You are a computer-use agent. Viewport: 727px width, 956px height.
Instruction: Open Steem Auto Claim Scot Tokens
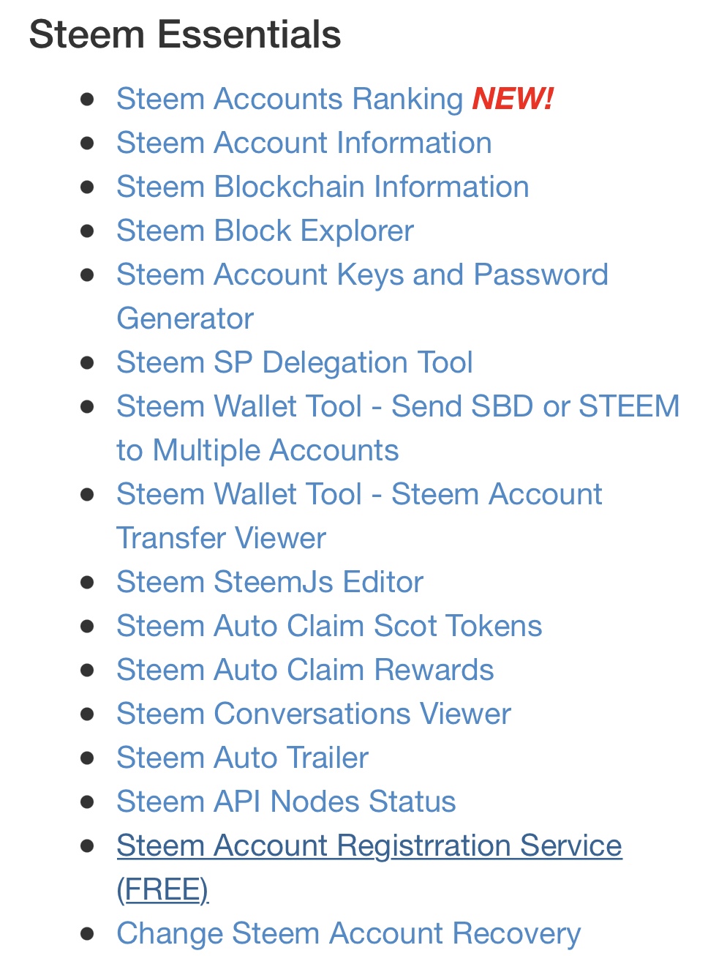329,626
